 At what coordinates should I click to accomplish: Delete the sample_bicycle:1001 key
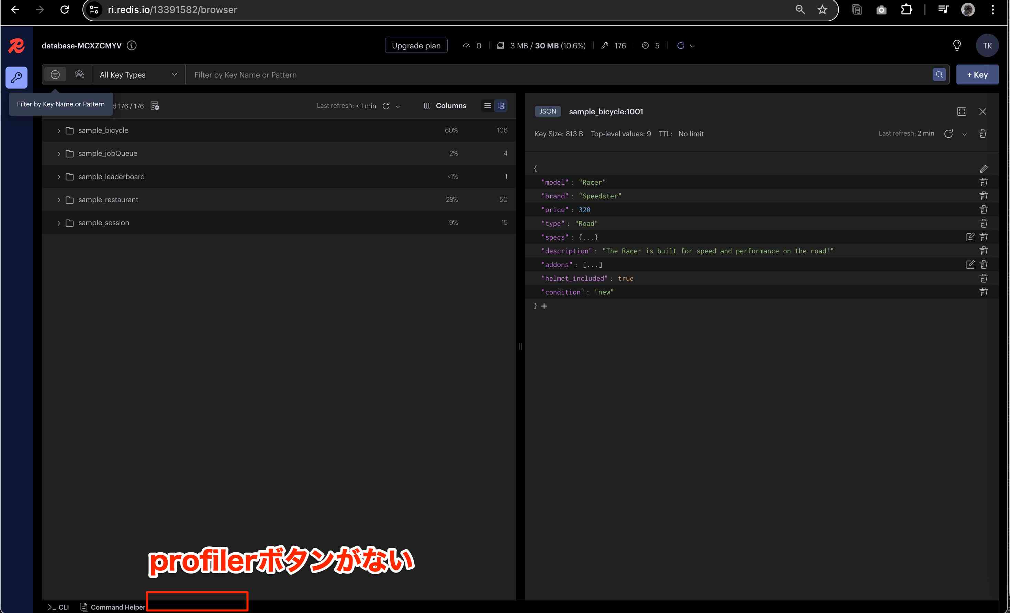point(983,134)
